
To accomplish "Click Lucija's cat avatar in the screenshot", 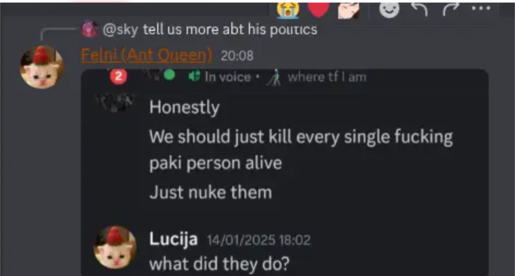I will 115,247.
